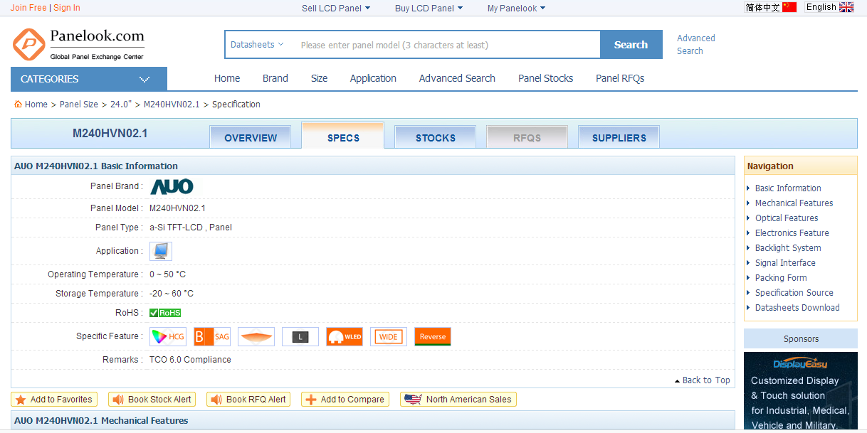
Task: Switch language to English text link
Action: click(821, 7)
